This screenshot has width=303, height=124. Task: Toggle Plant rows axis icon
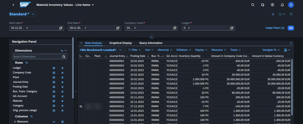[54, 78]
